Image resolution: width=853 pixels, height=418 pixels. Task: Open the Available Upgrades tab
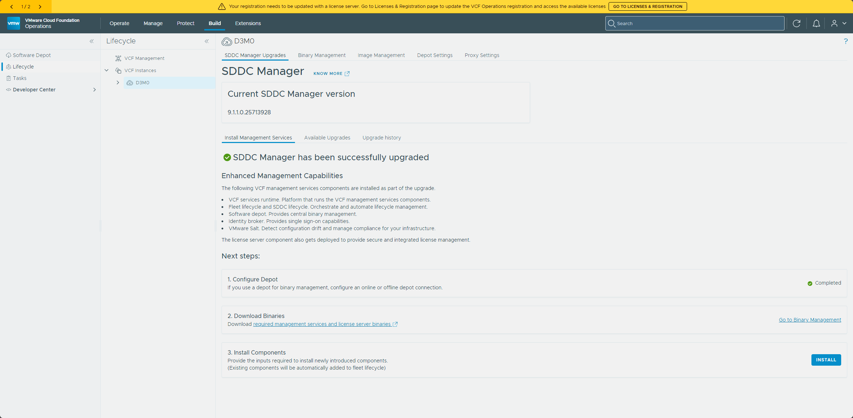pos(327,138)
